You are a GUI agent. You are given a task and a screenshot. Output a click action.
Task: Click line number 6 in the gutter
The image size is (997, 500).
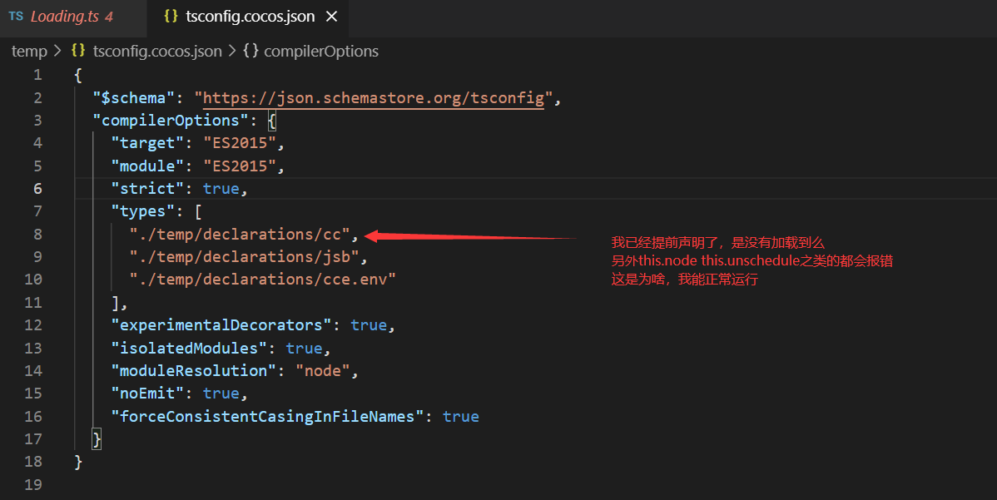[37, 189]
